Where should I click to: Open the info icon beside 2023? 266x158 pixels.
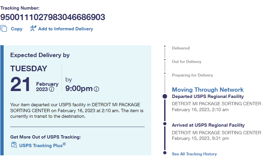coord(52,89)
